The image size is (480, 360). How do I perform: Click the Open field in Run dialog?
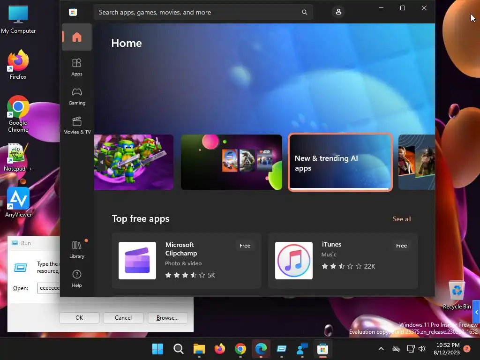click(x=49, y=288)
